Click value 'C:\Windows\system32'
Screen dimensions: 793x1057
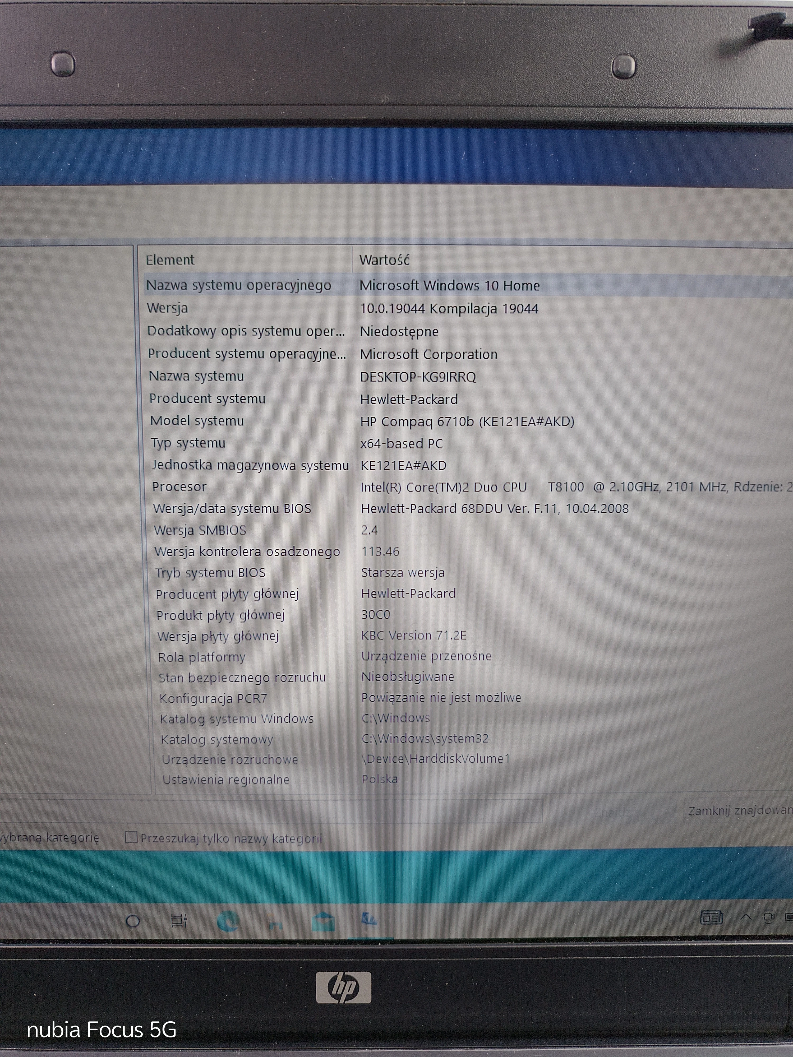click(x=425, y=739)
